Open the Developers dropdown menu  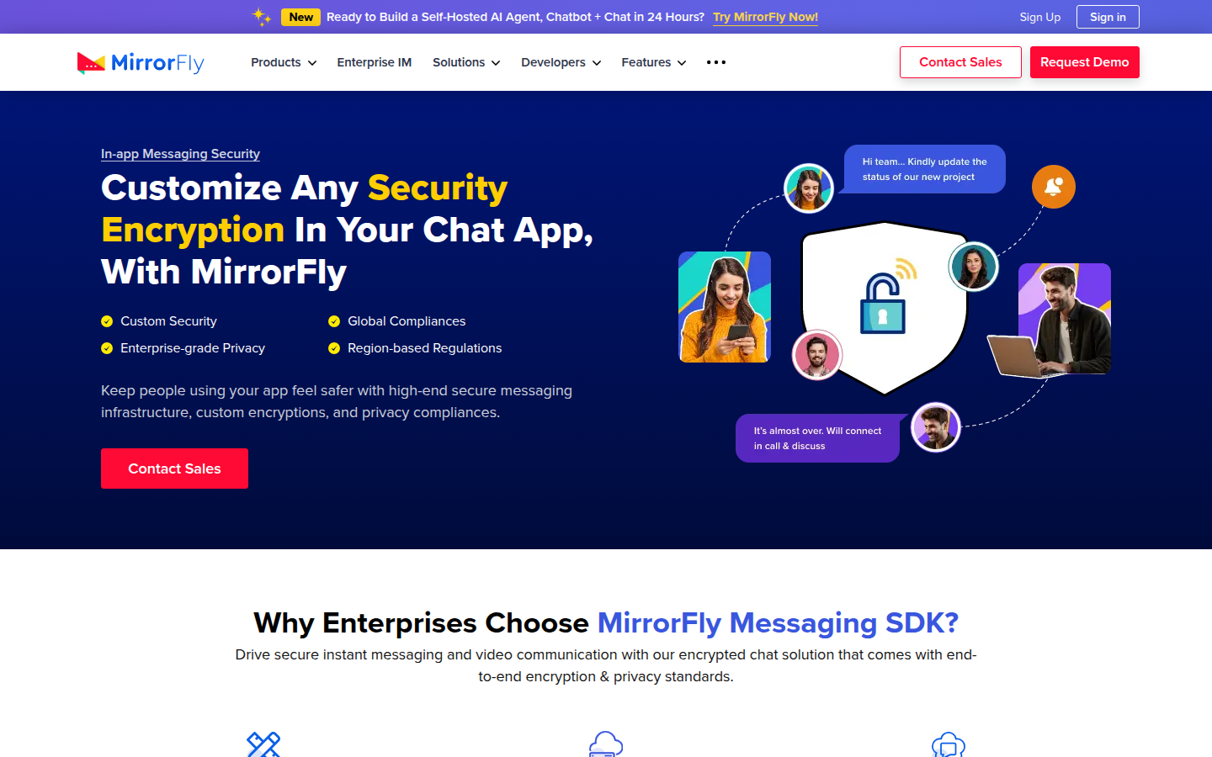click(561, 62)
